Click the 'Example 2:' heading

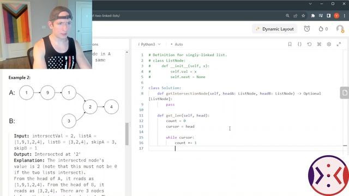20,77
